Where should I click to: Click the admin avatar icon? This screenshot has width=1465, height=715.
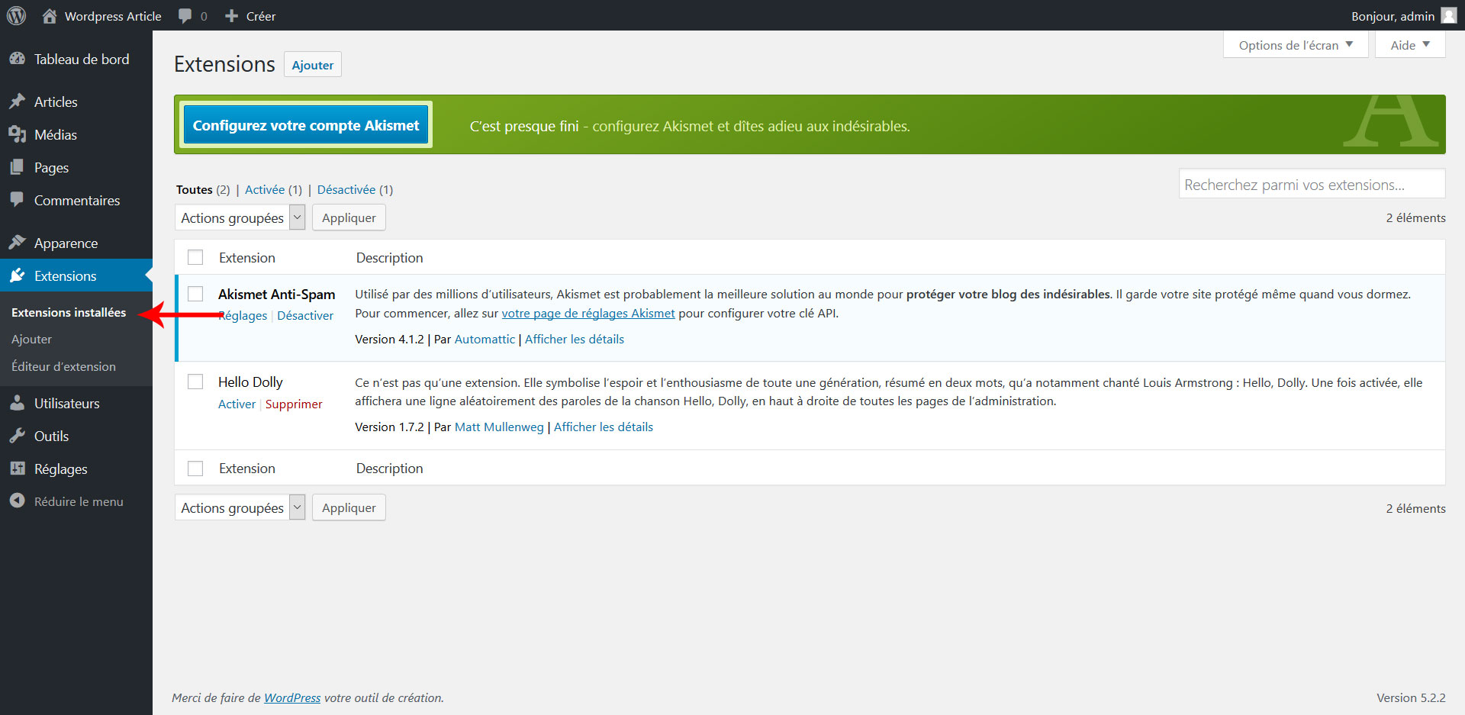click(1449, 16)
